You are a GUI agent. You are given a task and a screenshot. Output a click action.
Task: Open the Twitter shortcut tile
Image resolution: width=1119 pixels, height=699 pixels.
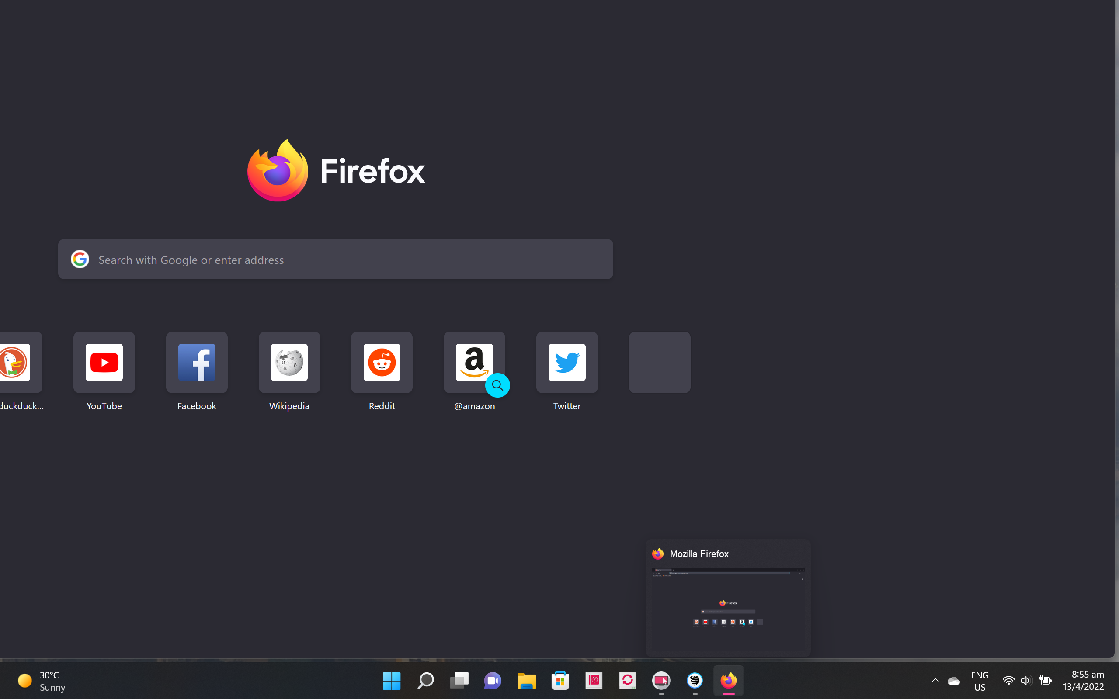[x=566, y=362]
